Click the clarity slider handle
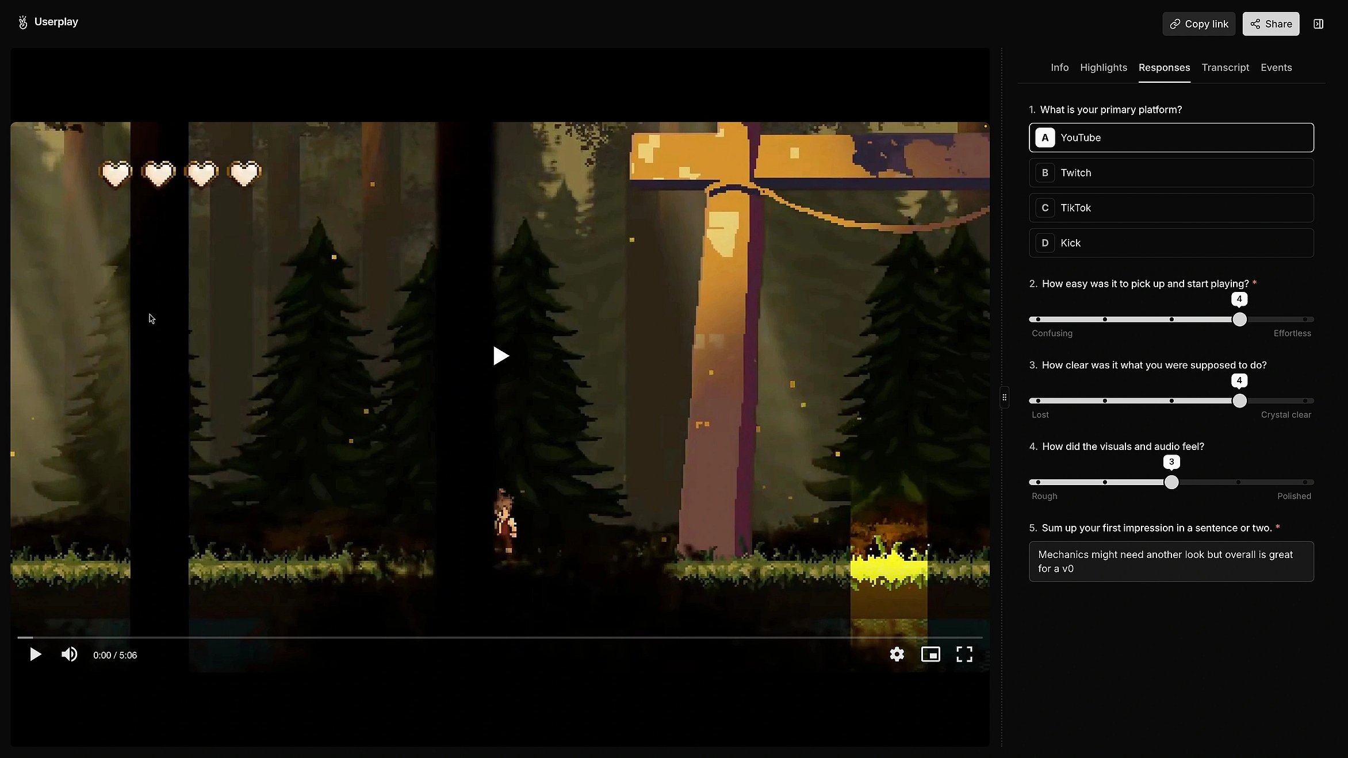 (1239, 401)
